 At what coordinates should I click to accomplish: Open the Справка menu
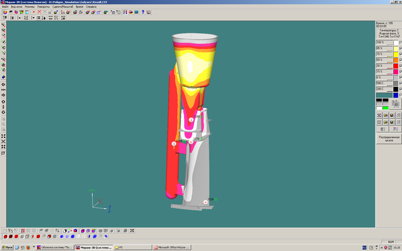91,7
